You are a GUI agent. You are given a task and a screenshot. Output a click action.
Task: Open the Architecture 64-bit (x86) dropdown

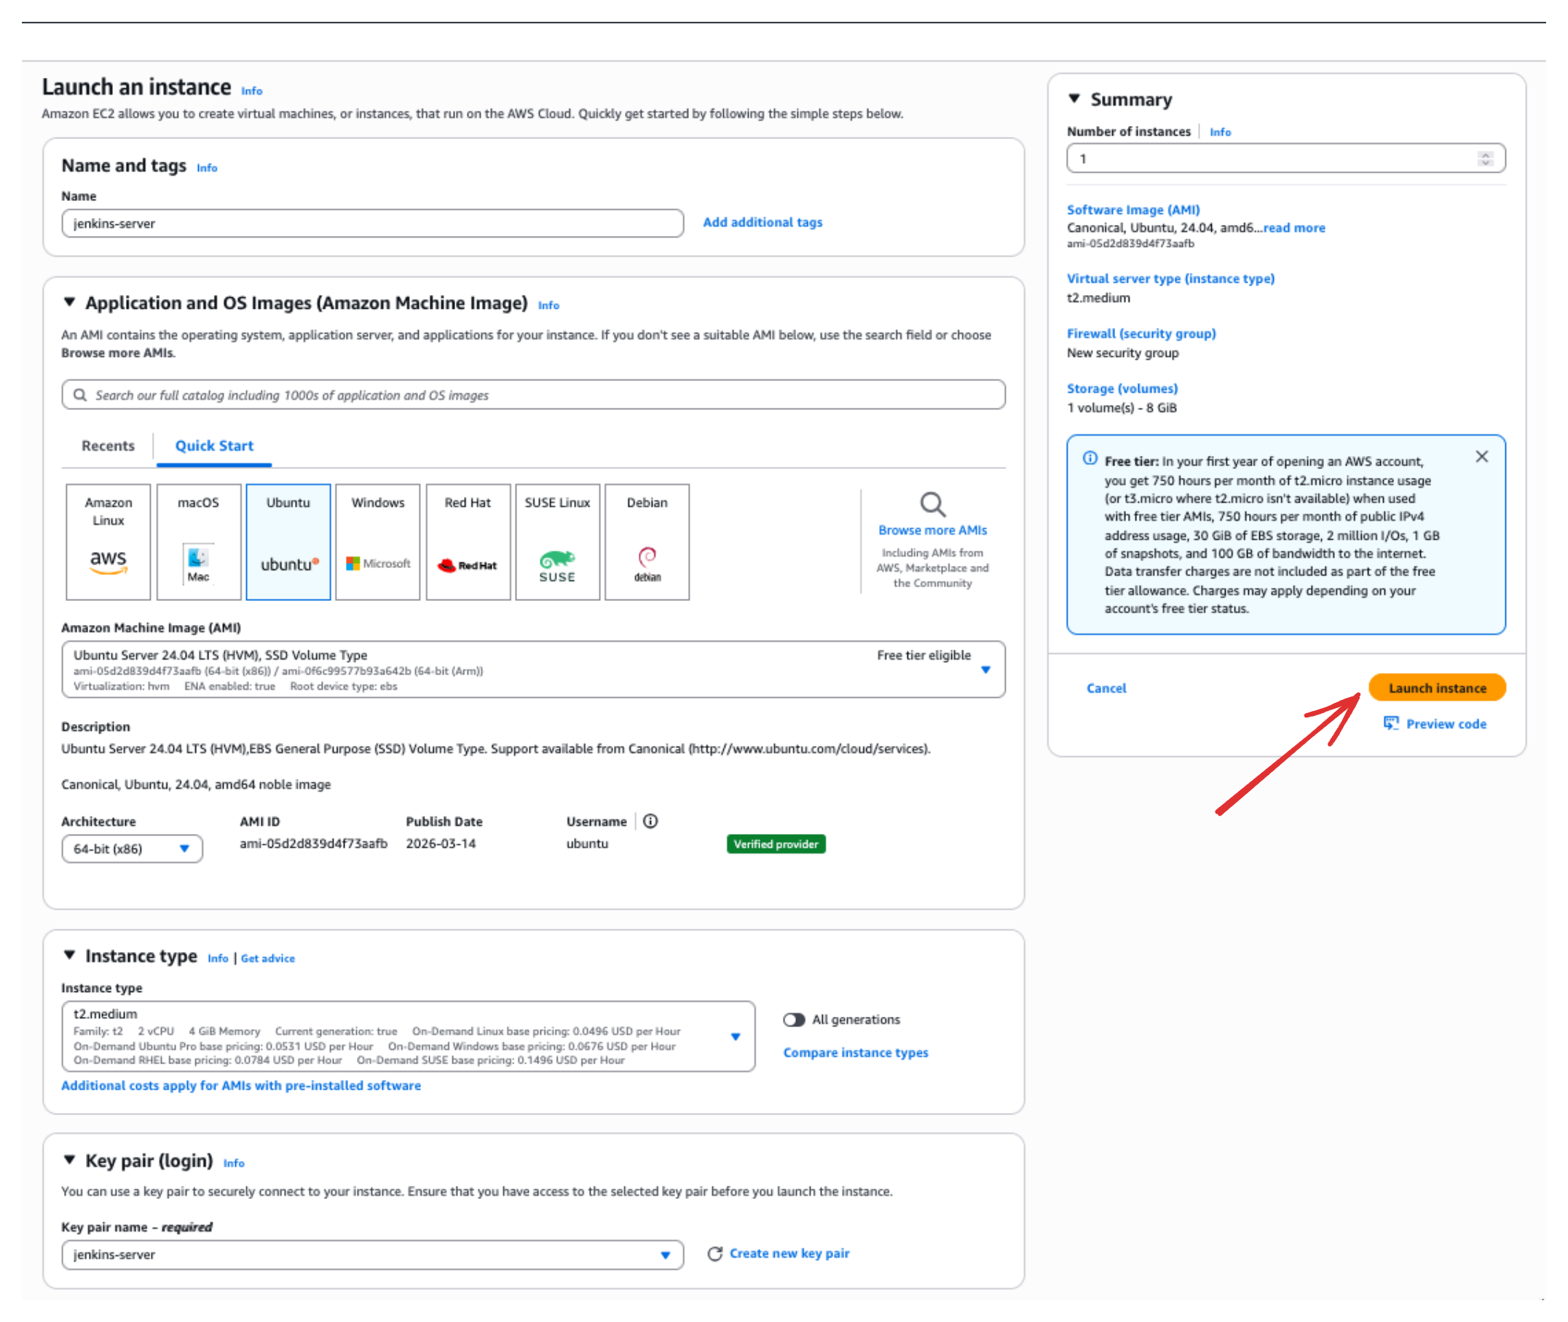[133, 850]
